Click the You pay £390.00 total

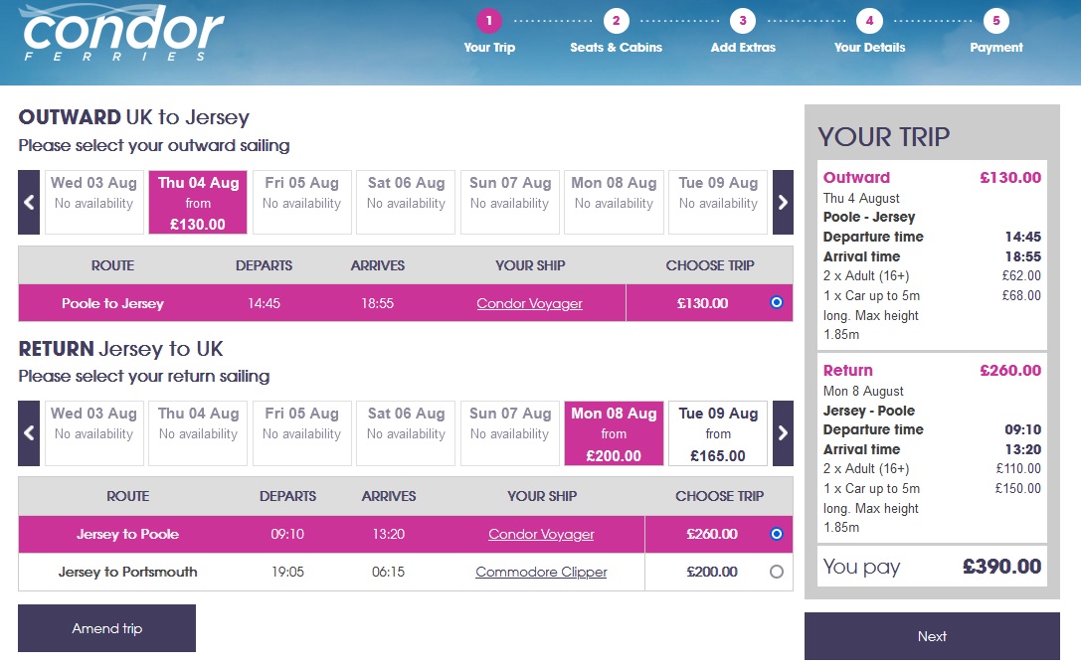[932, 567]
